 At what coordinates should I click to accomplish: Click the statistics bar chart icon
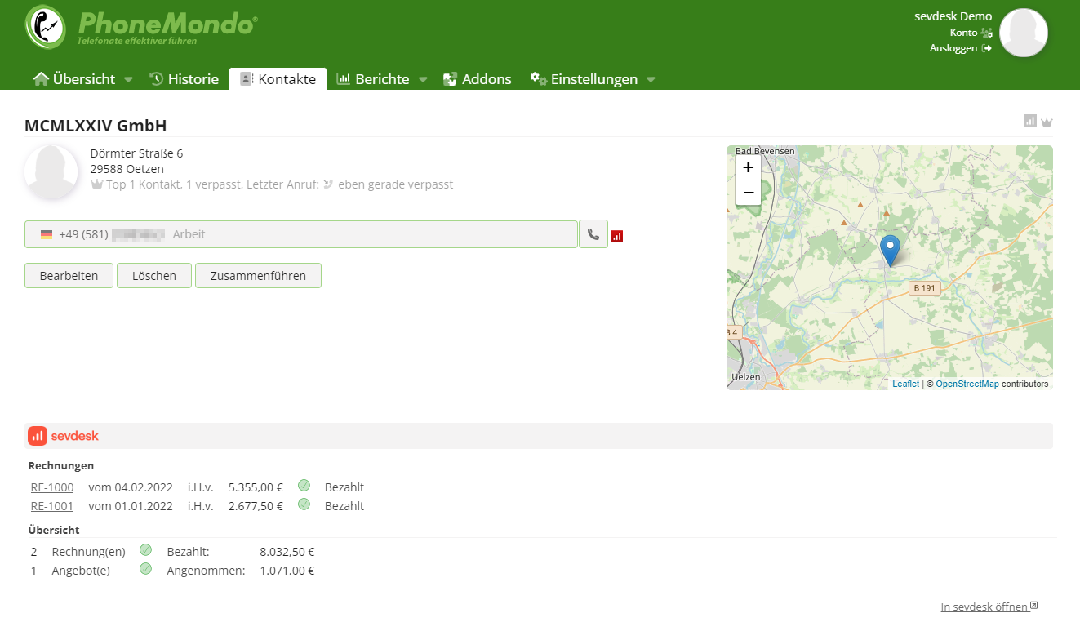(x=1030, y=122)
